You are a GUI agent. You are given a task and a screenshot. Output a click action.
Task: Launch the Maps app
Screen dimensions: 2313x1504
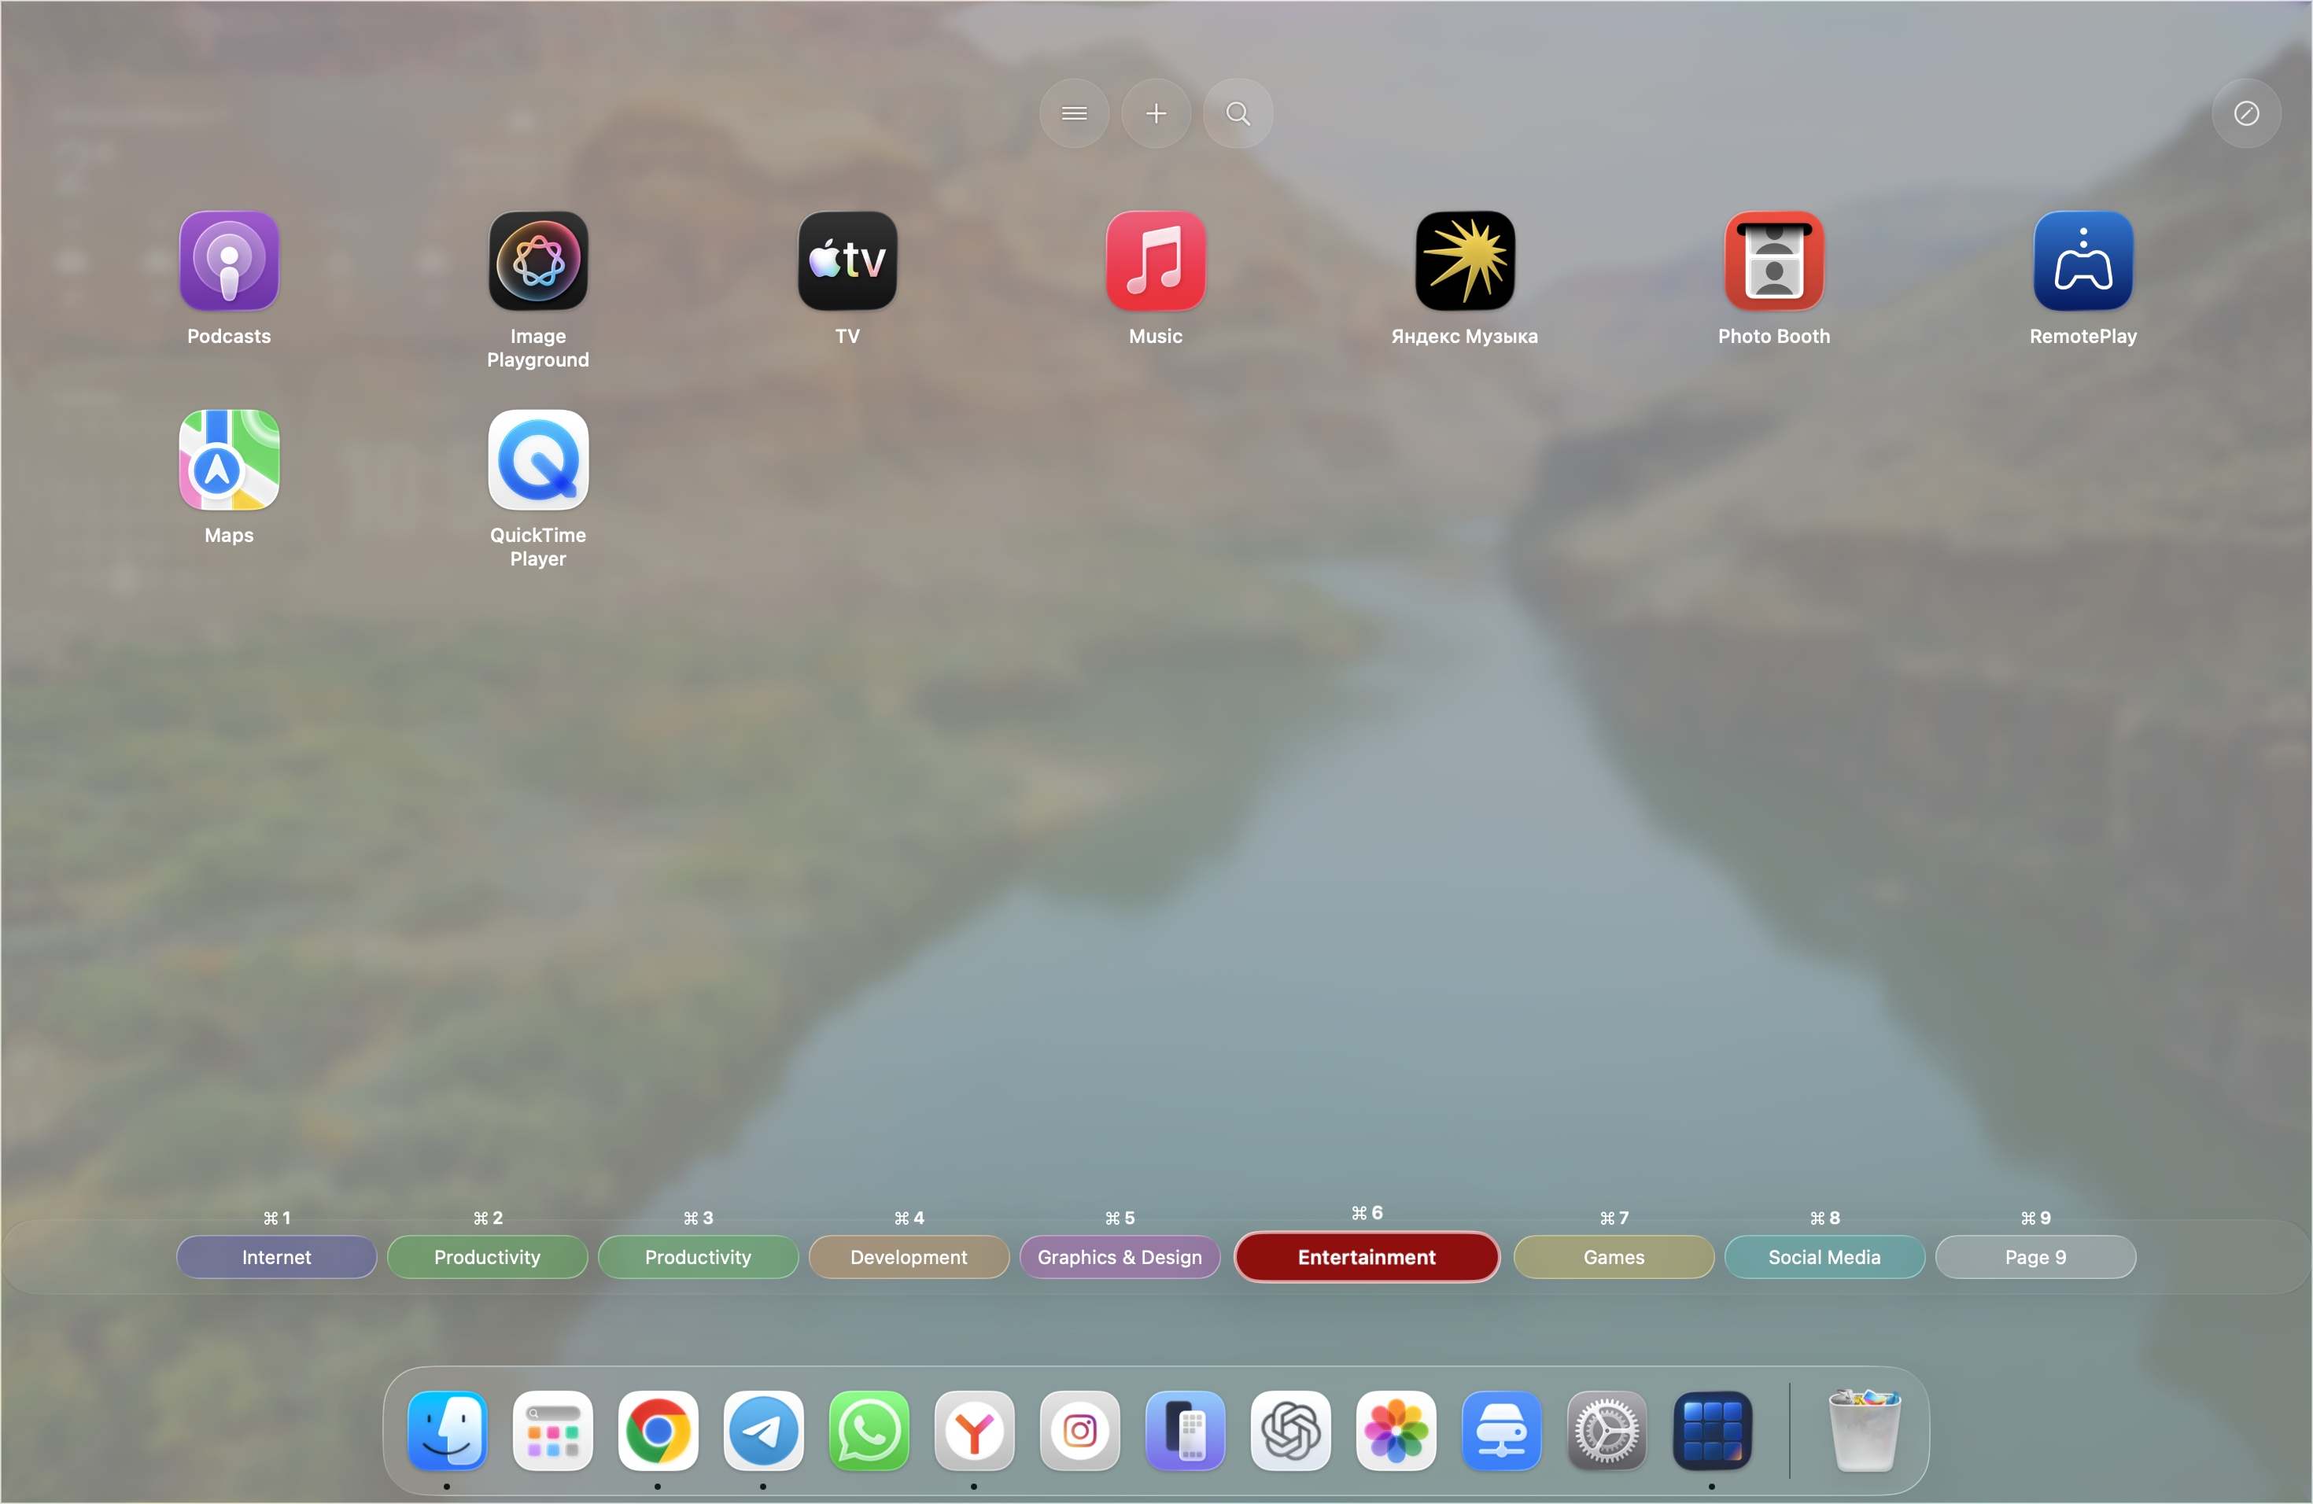(230, 460)
